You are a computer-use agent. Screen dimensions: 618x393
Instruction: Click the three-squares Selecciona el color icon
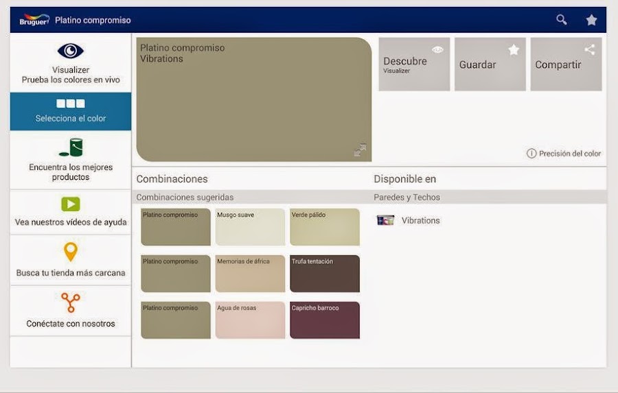[71, 104]
